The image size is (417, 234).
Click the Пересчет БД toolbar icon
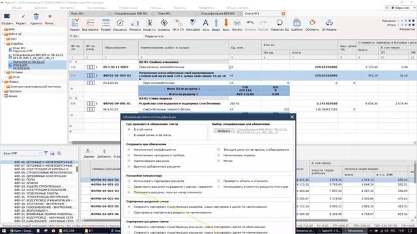[280, 23]
